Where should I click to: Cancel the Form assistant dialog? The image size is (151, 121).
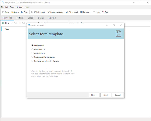pos(118,95)
